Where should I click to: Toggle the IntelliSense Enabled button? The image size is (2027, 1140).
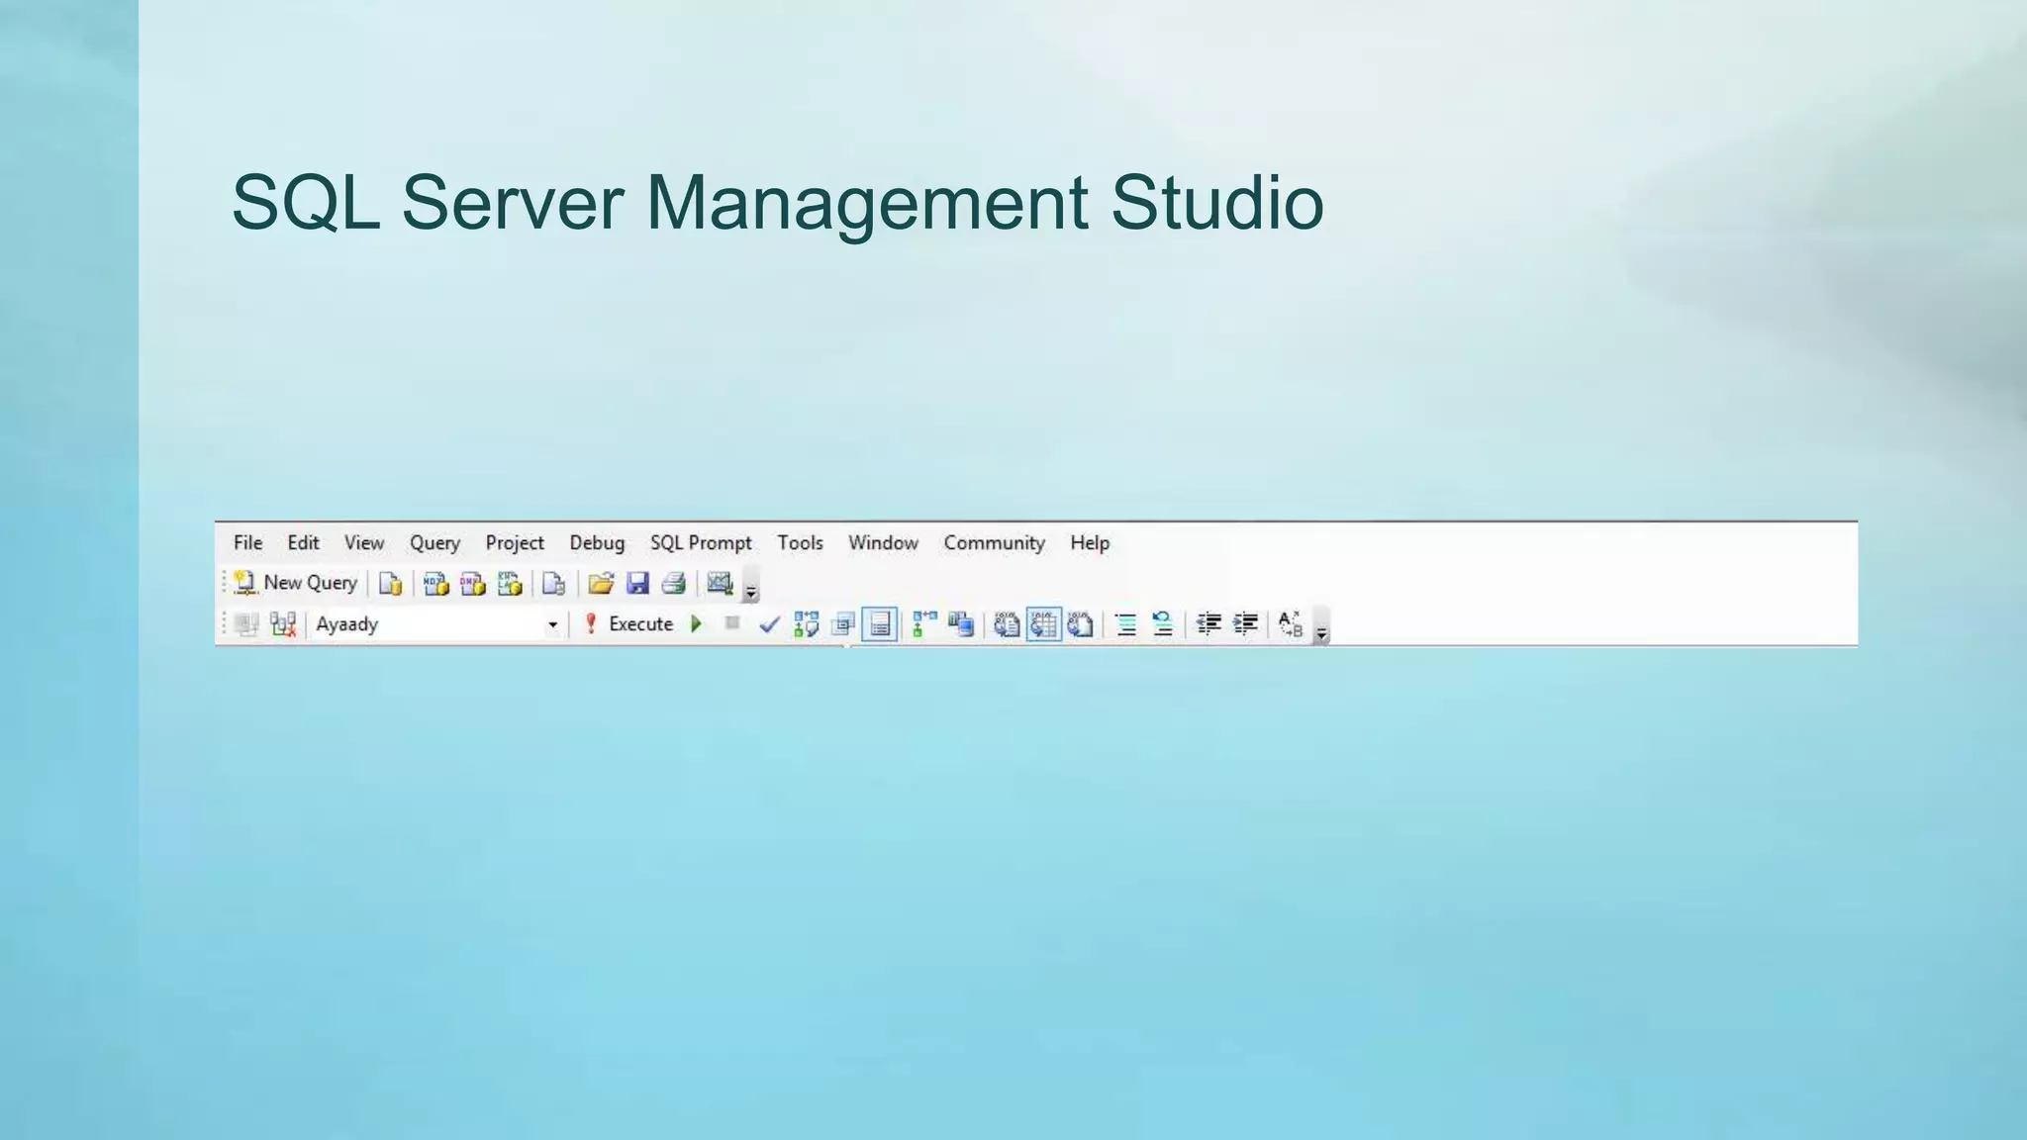coord(880,624)
